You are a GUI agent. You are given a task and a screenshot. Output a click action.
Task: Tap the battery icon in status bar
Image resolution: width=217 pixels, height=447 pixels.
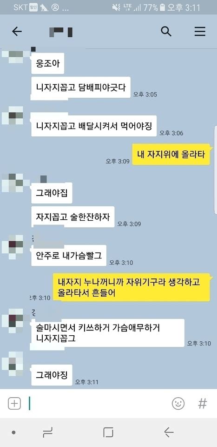[162, 7]
